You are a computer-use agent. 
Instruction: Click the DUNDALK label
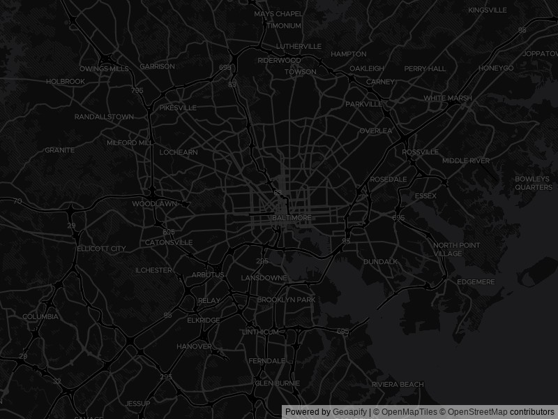click(380, 262)
